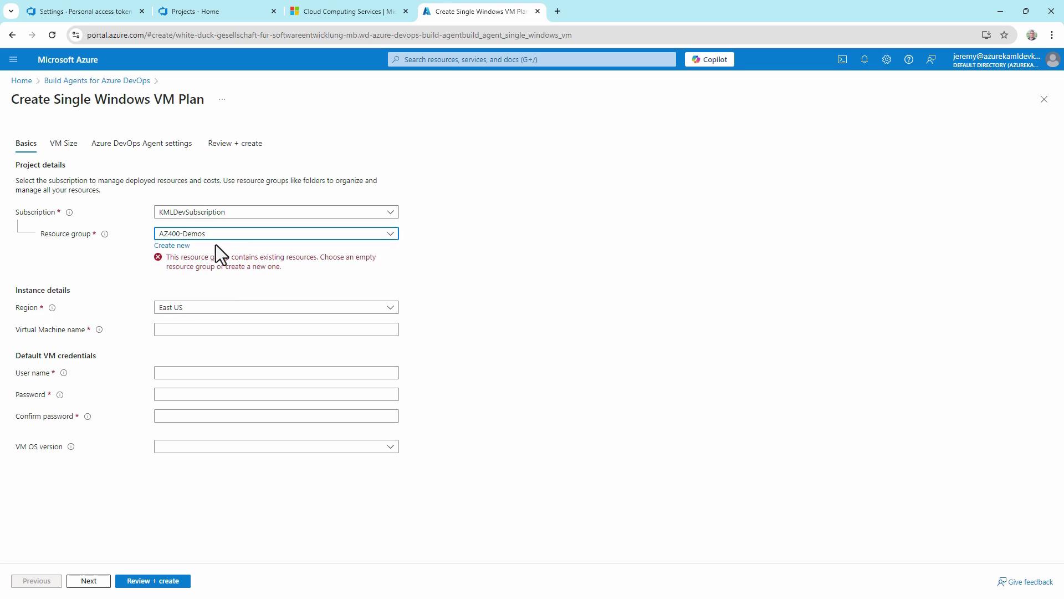Expand the Subscription dropdown
The width and height of the screenshot is (1064, 599).
276,212
